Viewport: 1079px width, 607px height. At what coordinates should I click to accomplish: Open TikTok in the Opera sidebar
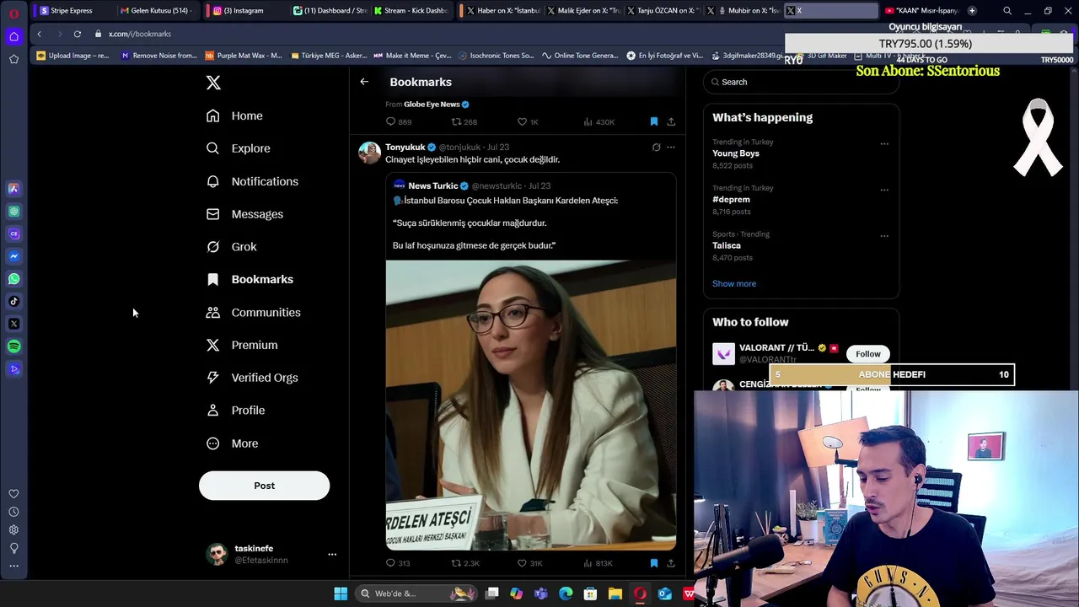tap(13, 301)
